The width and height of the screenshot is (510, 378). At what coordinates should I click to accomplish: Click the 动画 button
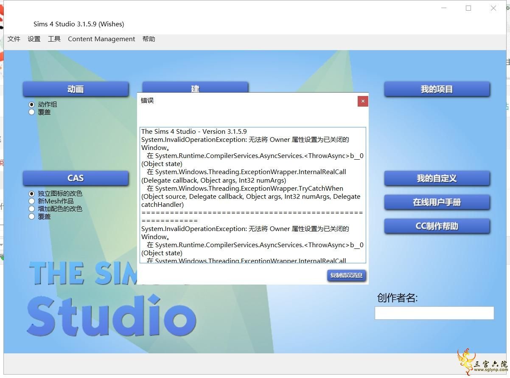click(x=76, y=89)
